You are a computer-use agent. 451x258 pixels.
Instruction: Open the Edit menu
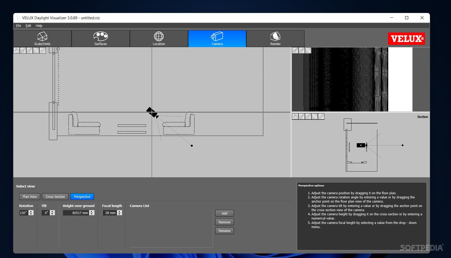28,26
